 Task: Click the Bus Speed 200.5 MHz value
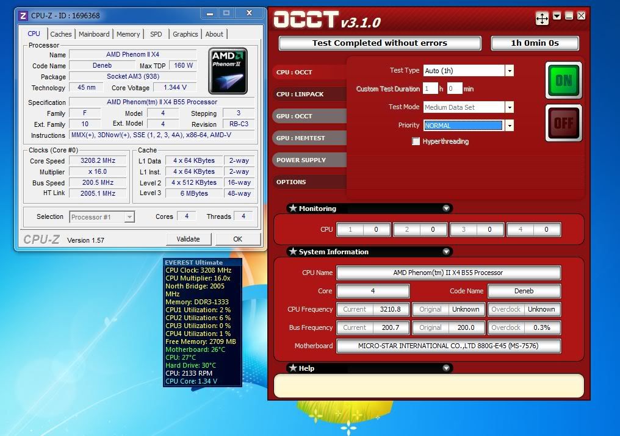98,182
